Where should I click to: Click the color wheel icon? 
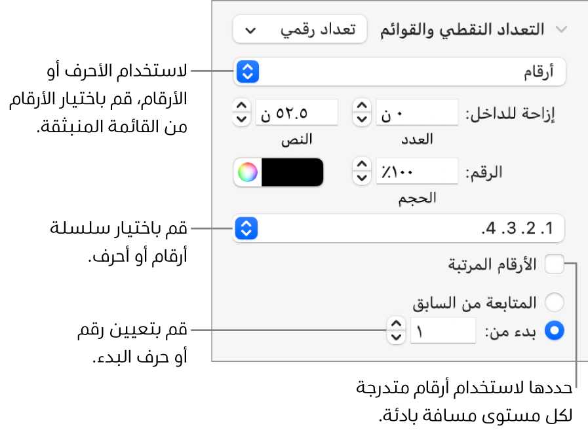tap(246, 172)
